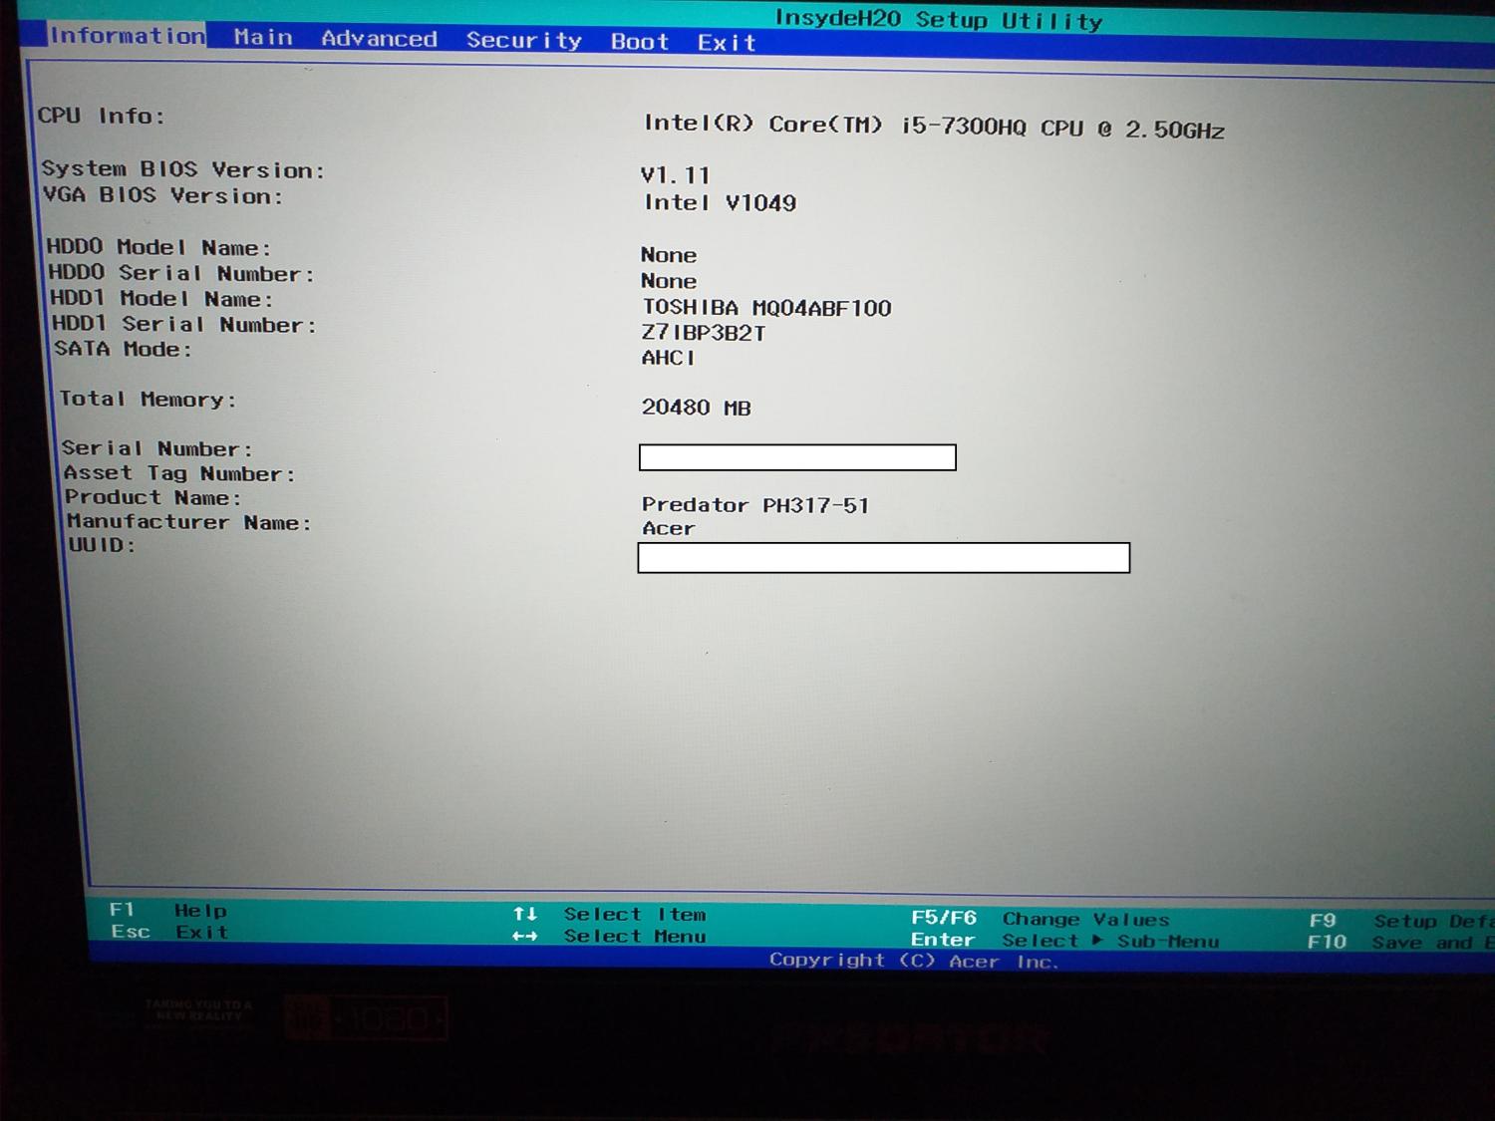Select the SATA Mode AHCI value

pos(668,358)
